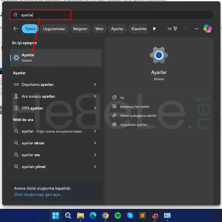
Task: Open File Explorer from taskbar
Action: [81, 216]
